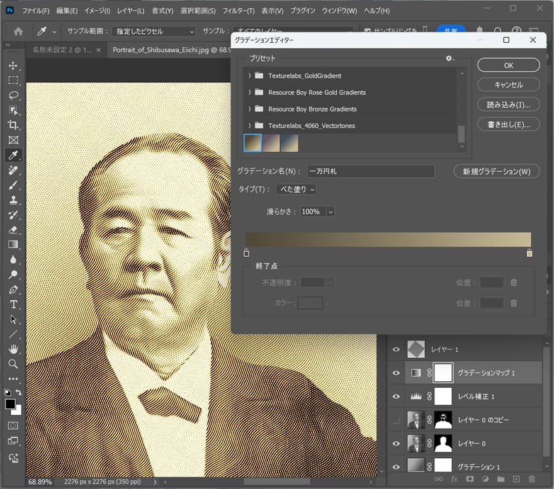This screenshot has width=554, height=489.
Task: Select the Eyedropper tool in toolbar
Action: click(13, 155)
